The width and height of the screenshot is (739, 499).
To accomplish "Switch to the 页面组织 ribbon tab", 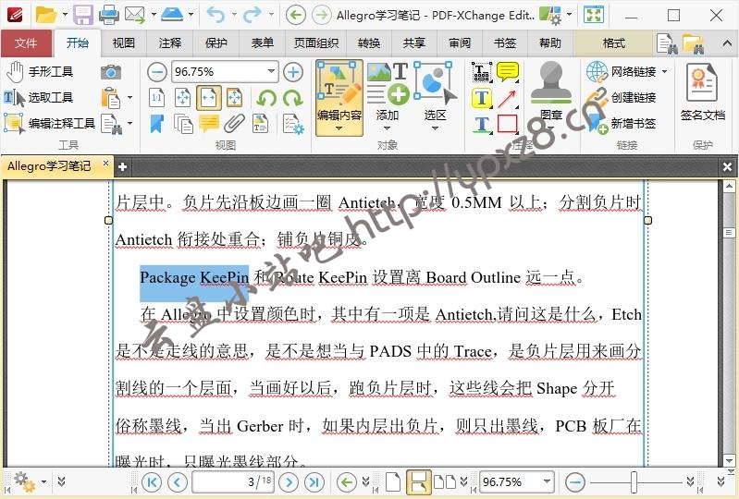I will pyautogui.click(x=316, y=43).
